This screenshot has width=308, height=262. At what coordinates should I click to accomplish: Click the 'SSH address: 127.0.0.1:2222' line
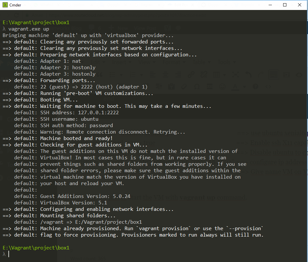click(66, 113)
